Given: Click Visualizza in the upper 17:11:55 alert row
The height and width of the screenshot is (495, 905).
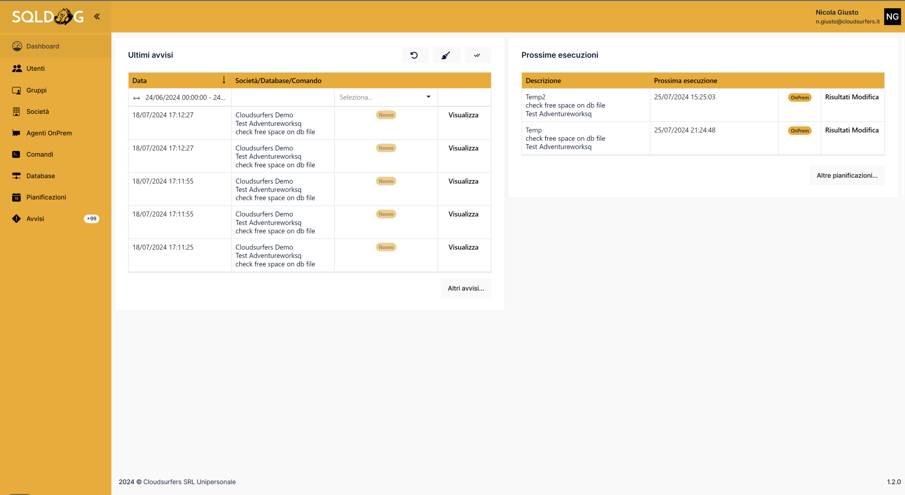Looking at the screenshot, I should click(463, 181).
